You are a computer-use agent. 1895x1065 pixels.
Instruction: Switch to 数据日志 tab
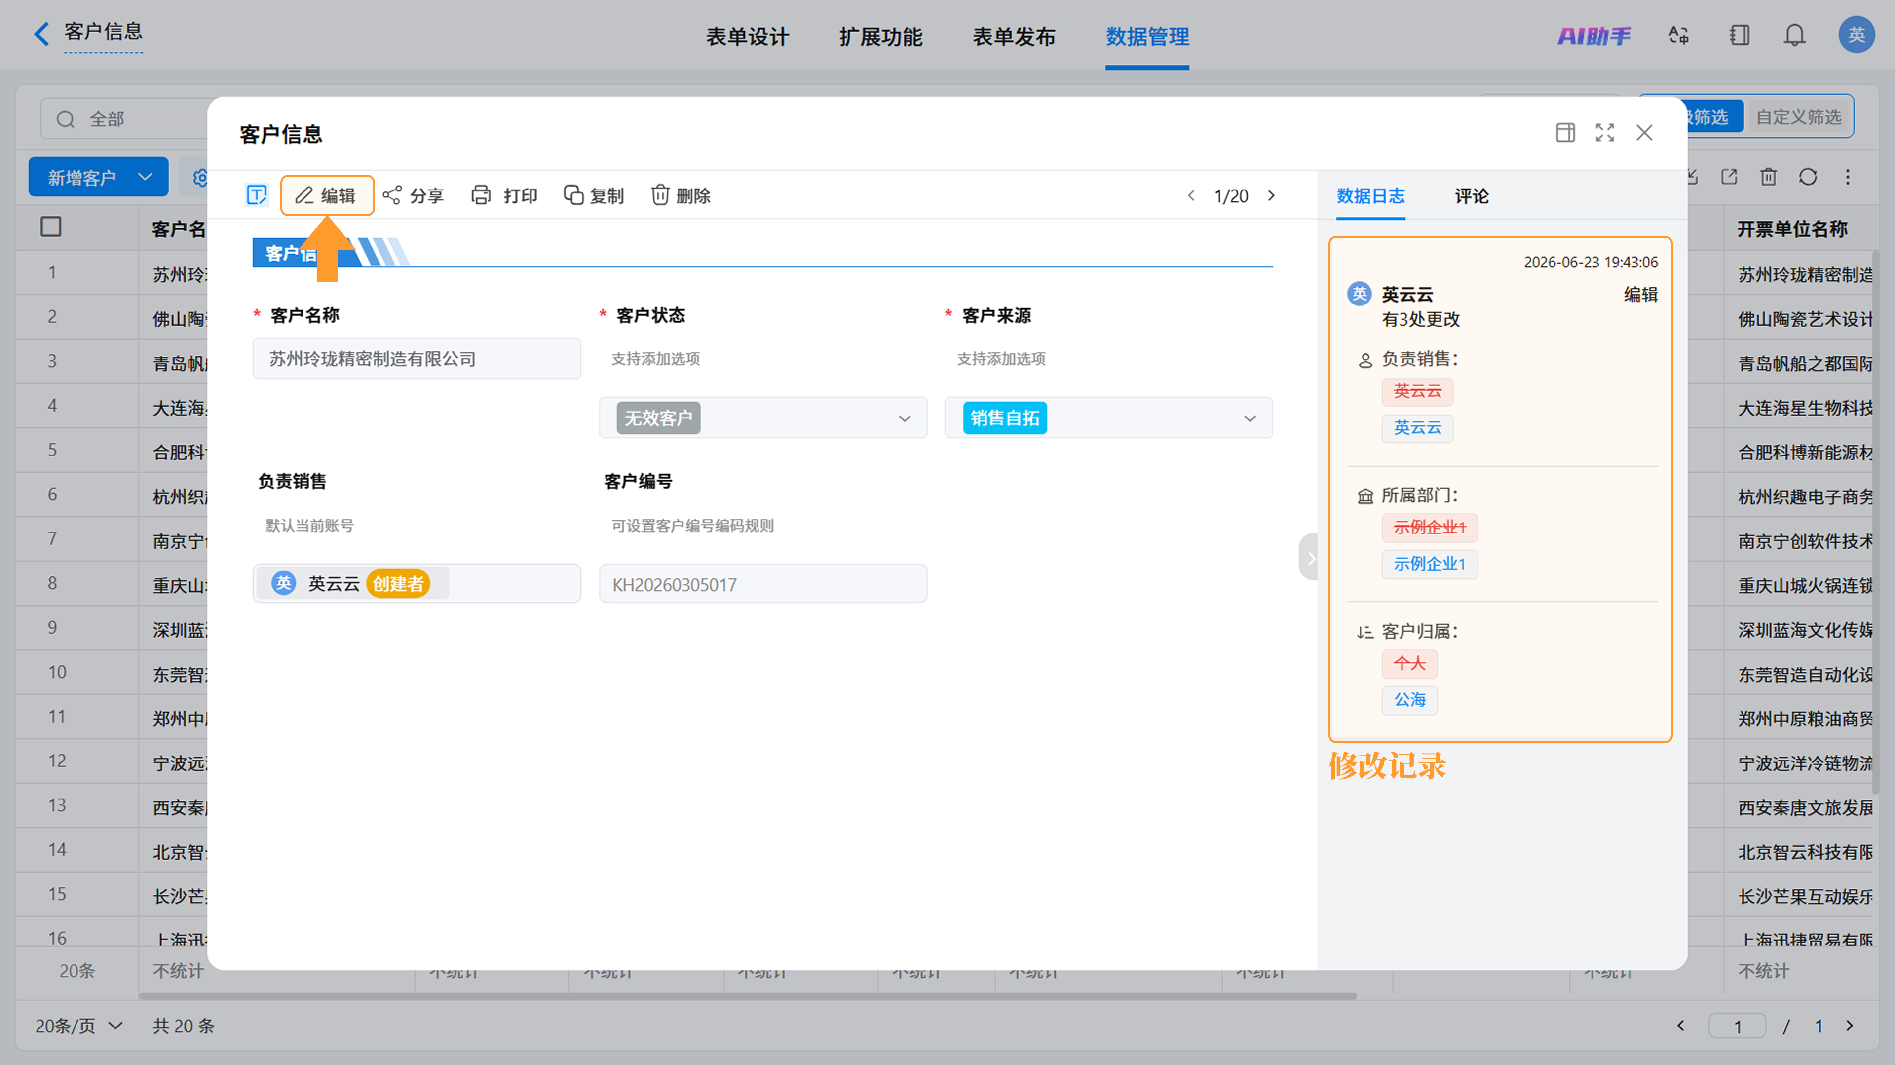[x=1370, y=195]
